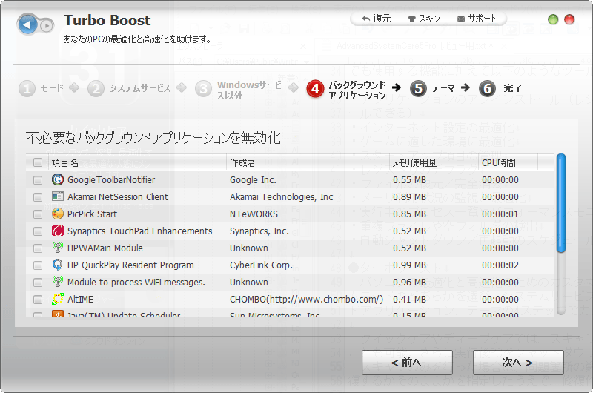
Task: Check the PicPick Start checkbox
Action: [38, 214]
